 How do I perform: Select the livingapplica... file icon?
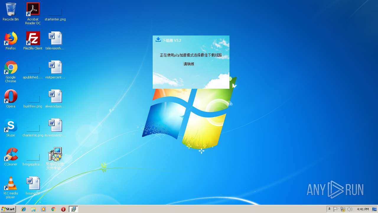coord(33,157)
